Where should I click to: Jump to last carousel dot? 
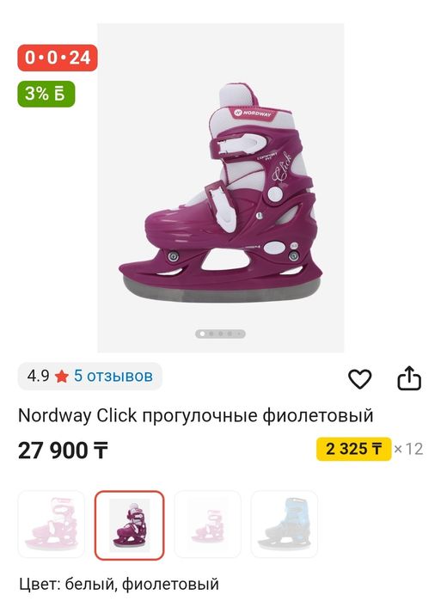pos(239,334)
